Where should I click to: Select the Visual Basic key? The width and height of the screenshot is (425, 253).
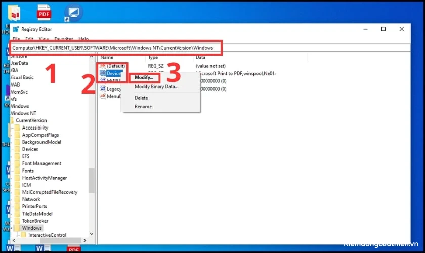click(x=22, y=77)
